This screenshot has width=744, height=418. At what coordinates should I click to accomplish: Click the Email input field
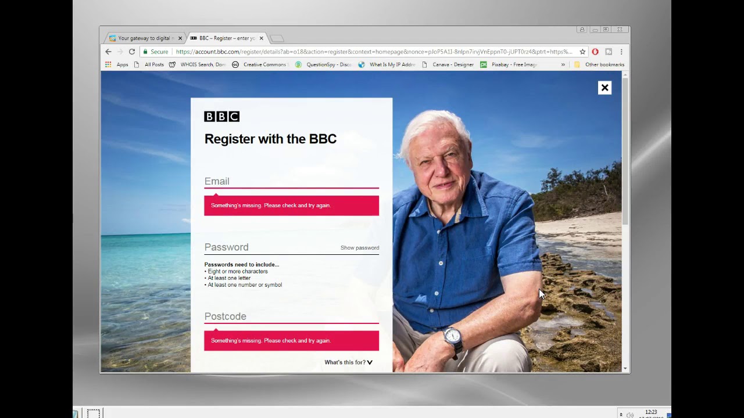click(x=291, y=181)
